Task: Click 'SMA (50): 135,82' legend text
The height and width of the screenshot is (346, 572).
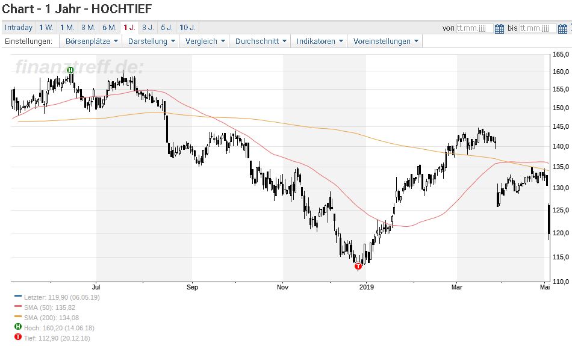Action: coord(49,307)
